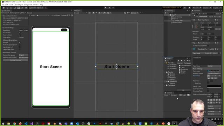This screenshot has width=224, height=126.
Task: Select the custom editor tools icon
Action: pos(26,8)
